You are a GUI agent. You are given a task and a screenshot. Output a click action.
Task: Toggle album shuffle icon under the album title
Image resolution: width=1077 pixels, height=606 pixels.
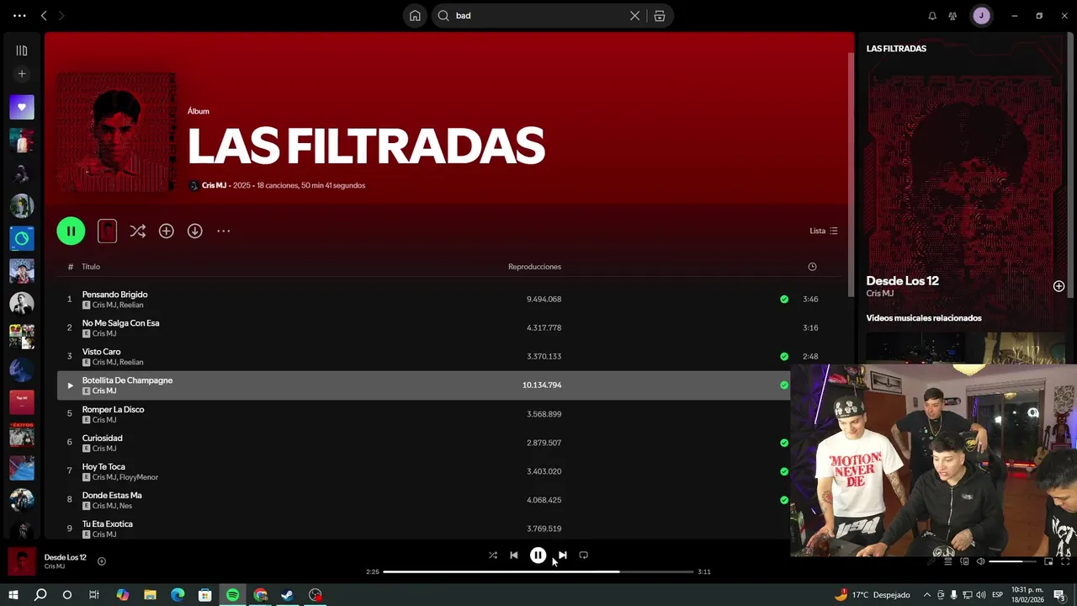pyautogui.click(x=138, y=231)
